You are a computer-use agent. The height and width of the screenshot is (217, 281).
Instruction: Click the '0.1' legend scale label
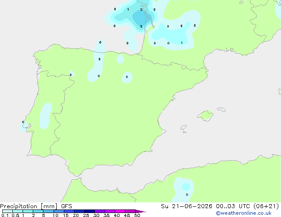pos(5,215)
